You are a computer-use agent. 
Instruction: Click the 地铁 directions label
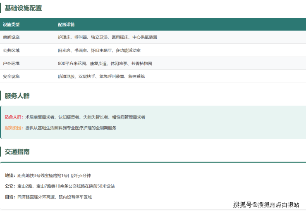coord(10,175)
